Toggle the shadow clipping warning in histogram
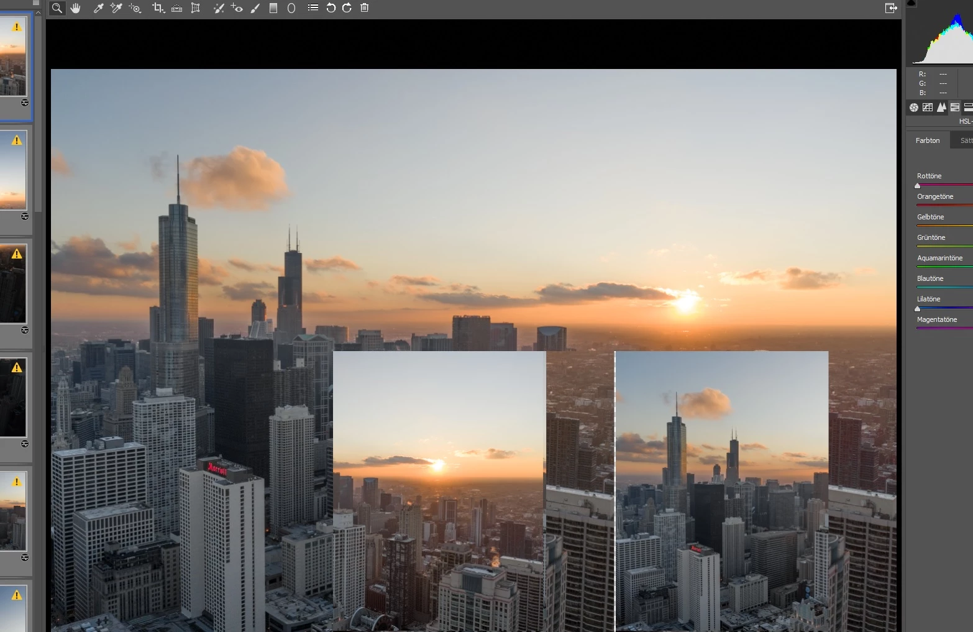This screenshot has height=632, width=973. tap(911, 3)
